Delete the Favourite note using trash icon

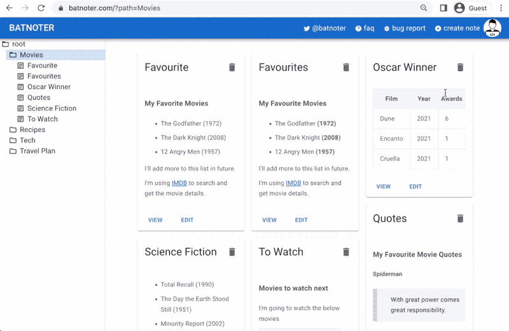(232, 67)
